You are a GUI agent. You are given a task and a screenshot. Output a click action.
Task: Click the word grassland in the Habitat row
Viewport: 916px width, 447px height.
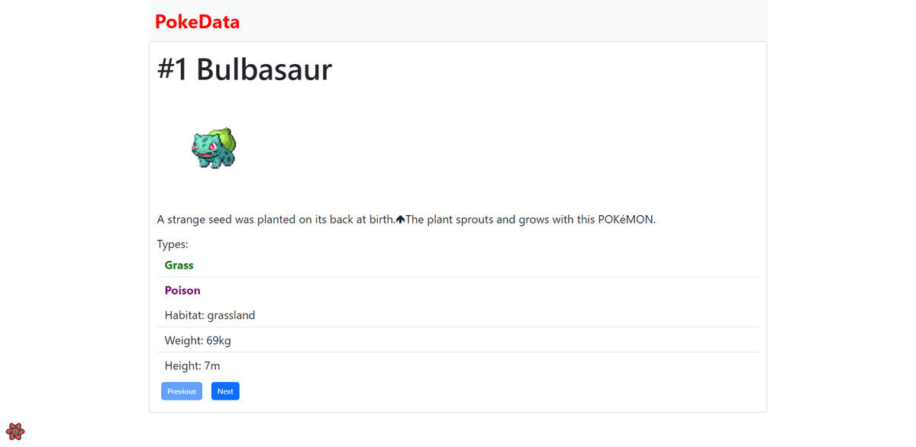pyautogui.click(x=231, y=315)
